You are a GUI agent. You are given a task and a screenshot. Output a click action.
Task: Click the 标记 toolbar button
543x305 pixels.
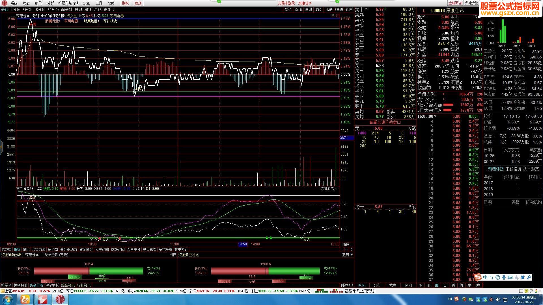tap(329, 10)
